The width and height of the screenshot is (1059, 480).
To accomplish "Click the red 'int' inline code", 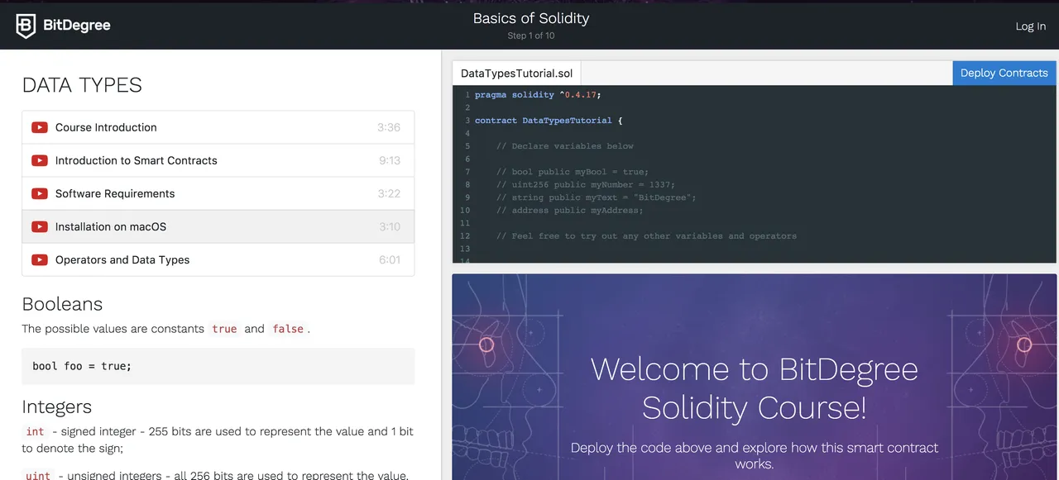I will pos(35,431).
